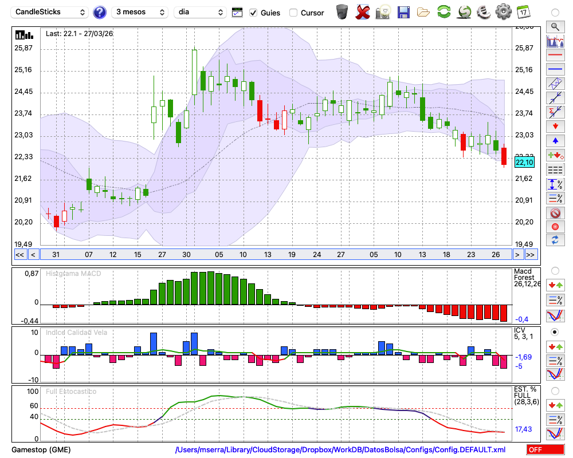Click the red down arrow marker tool
The width and height of the screenshot is (573, 458).
(x=555, y=126)
